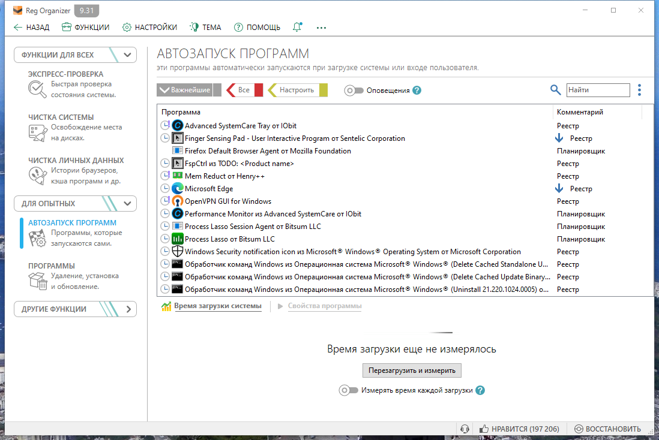Screen dimensions: 659x440
Task: Click delay clock for Finger Sensing Pad
Action: [x=165, y=138]
